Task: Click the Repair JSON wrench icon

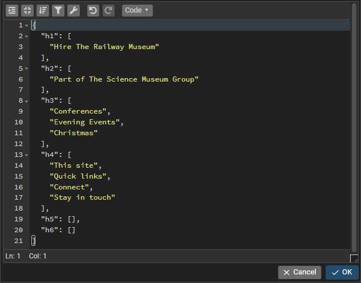Action: coord(74,10)
